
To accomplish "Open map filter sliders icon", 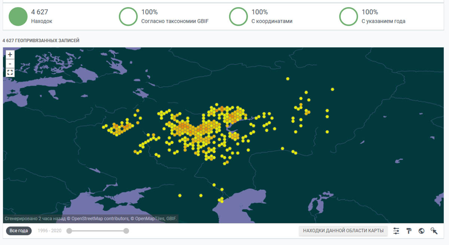I will pyautogui.click(x=396, y=231).
